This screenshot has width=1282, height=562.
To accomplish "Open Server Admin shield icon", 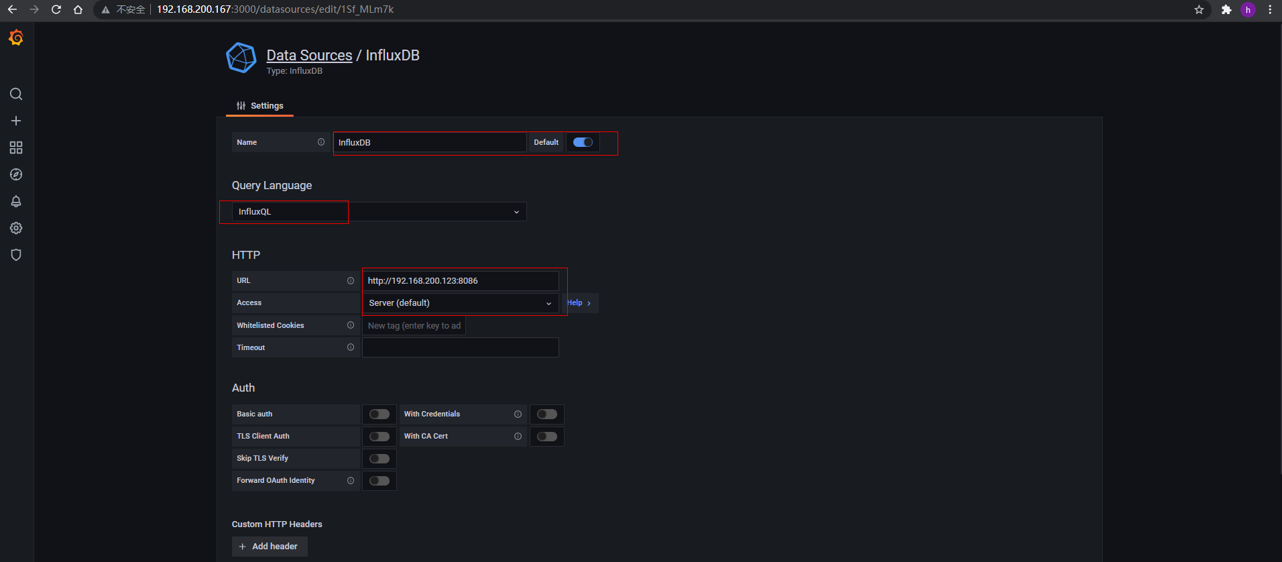I will [16, 255].
